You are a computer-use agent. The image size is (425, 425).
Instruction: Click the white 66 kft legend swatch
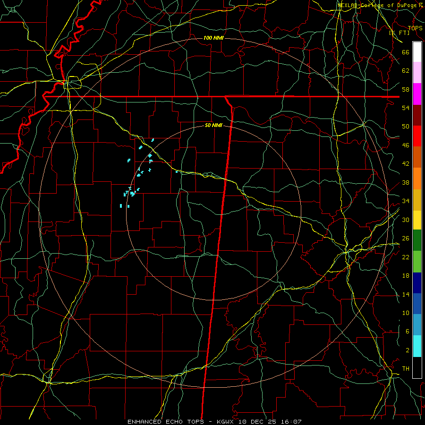417,52
